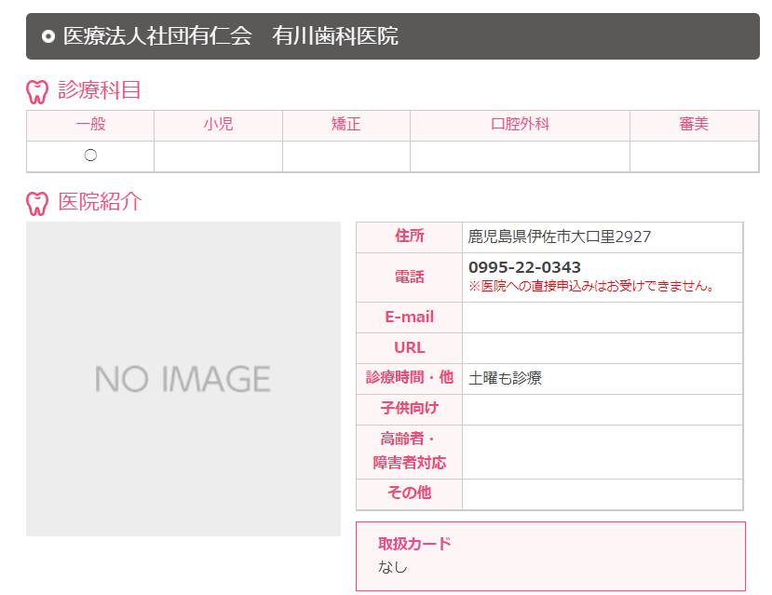
Task: Click the 取扱カード box
Action: tap(550, 556)
